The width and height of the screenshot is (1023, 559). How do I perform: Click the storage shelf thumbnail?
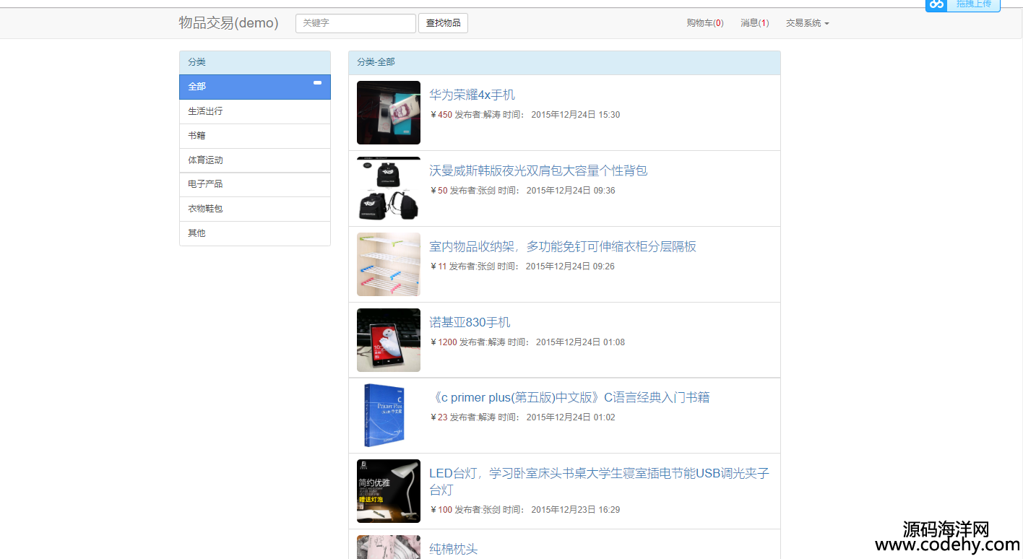pyautogui.click(x=389, y=264)
